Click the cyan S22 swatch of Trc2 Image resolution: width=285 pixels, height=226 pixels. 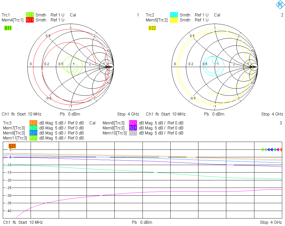point(174,15)
